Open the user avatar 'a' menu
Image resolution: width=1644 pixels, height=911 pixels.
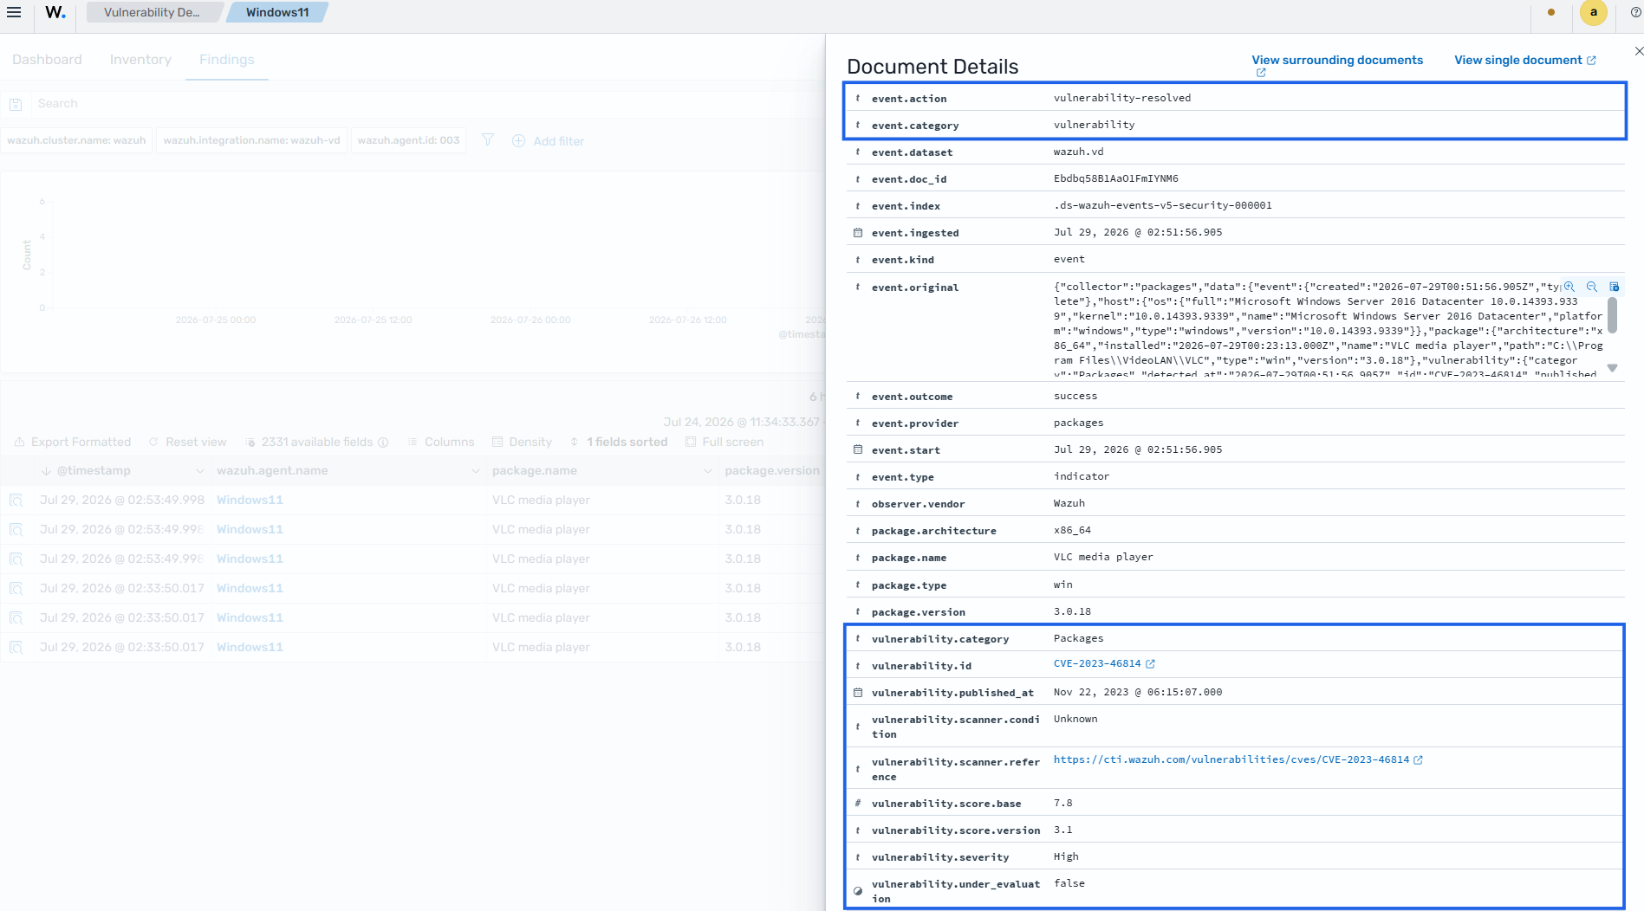[1593, 12]
